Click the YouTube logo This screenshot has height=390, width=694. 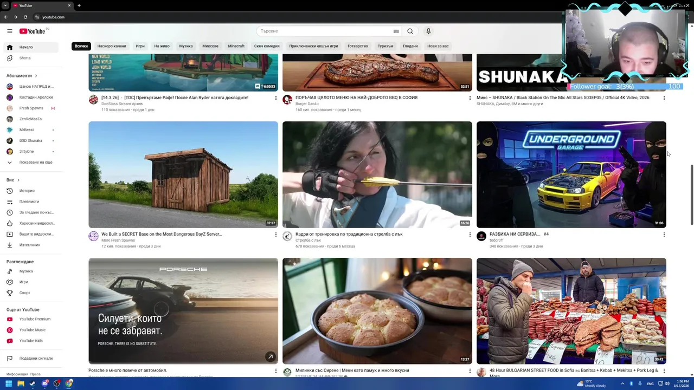tap(33, 31)
